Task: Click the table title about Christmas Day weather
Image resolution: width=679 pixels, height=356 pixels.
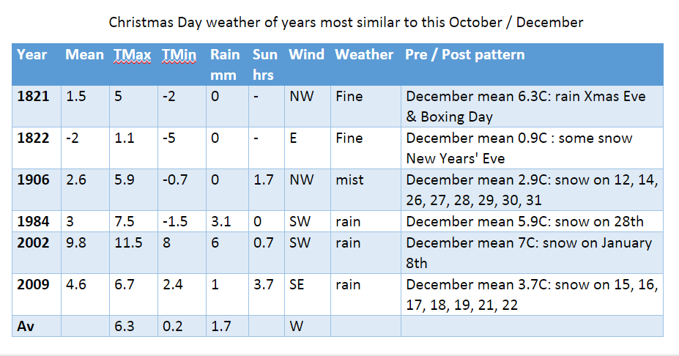Action: click(x=346, y=22)
